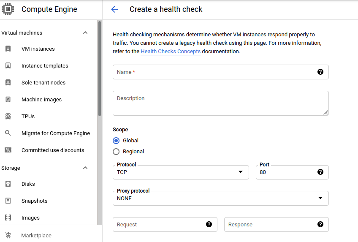Click the sidebar vertical scrollbar

(100, 68)
